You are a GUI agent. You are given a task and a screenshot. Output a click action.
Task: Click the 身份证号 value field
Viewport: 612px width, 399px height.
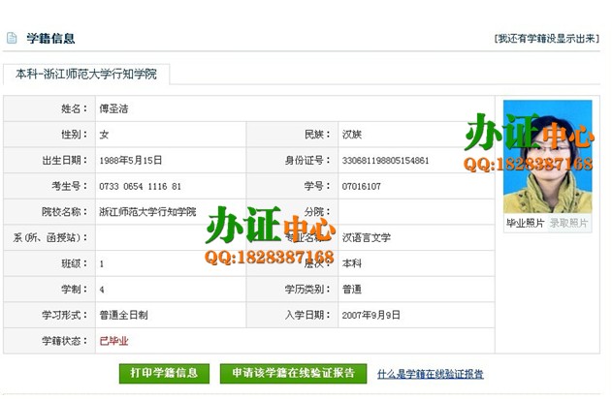tap(385, 161)
